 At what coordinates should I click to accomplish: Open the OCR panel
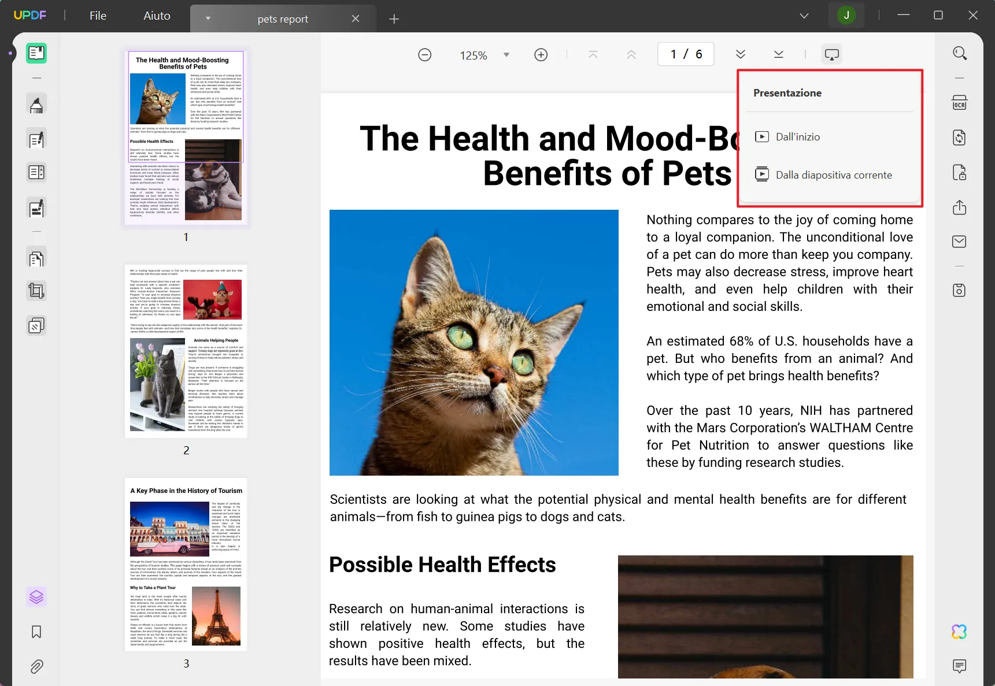[960, 102]
